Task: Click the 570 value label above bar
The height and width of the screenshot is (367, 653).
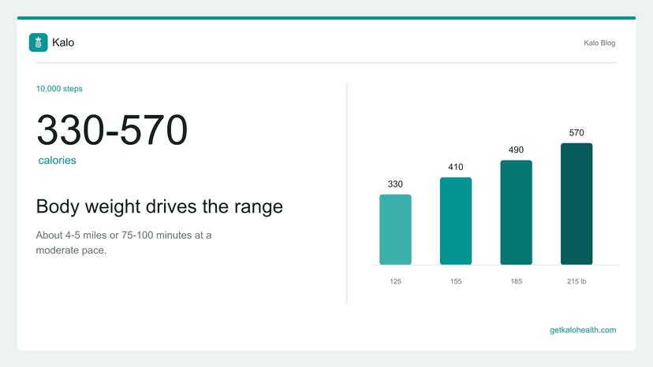Action: click(x=577, y=133)
